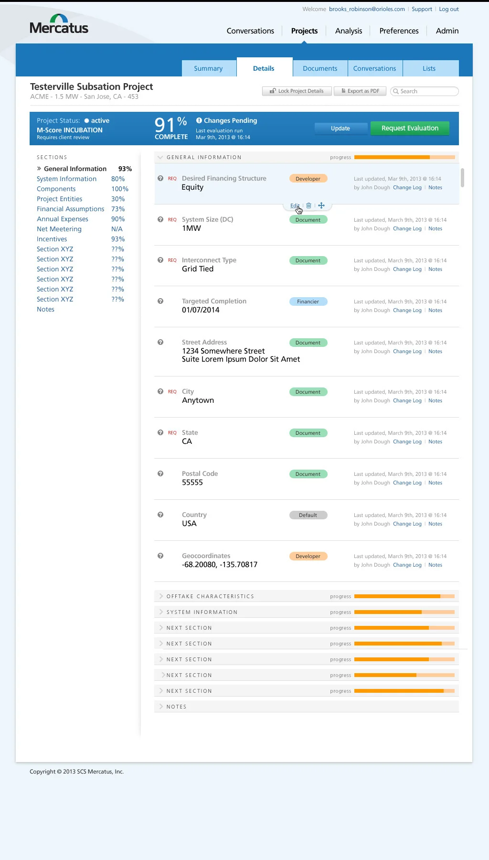Click help icon beside Interconnect Type
Screen dimensions: 489x860
160,260
